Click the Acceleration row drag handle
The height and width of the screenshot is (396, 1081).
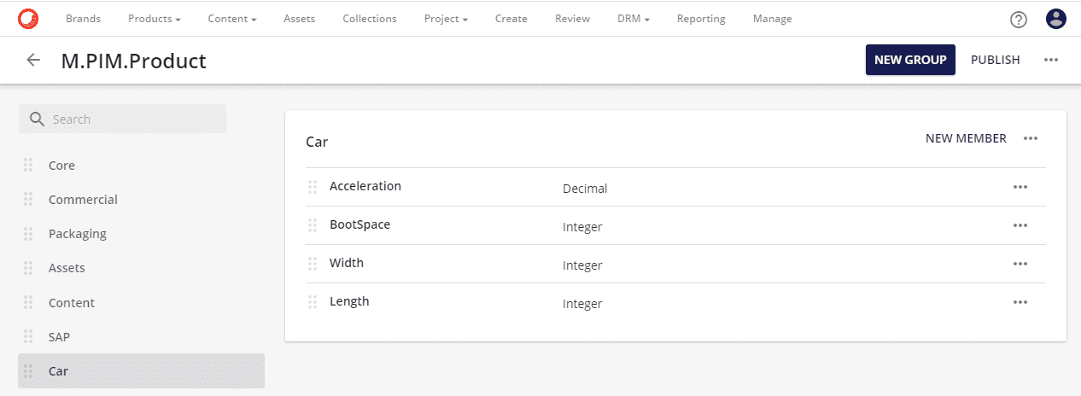[x=313, y=187]
